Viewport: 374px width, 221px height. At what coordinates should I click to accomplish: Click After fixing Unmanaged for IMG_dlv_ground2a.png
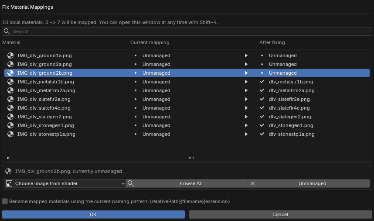click(x=283, y=64)
